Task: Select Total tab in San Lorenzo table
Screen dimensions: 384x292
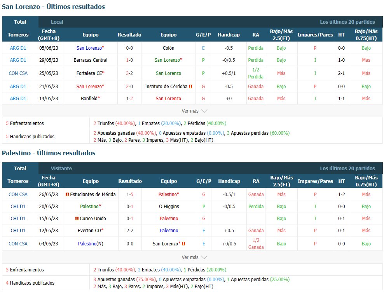Action: 20,22
